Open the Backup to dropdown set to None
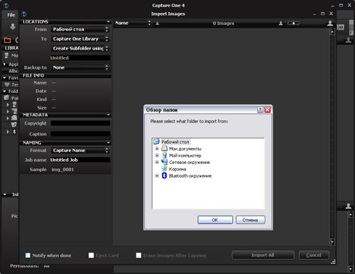 [x=80, y=67]
